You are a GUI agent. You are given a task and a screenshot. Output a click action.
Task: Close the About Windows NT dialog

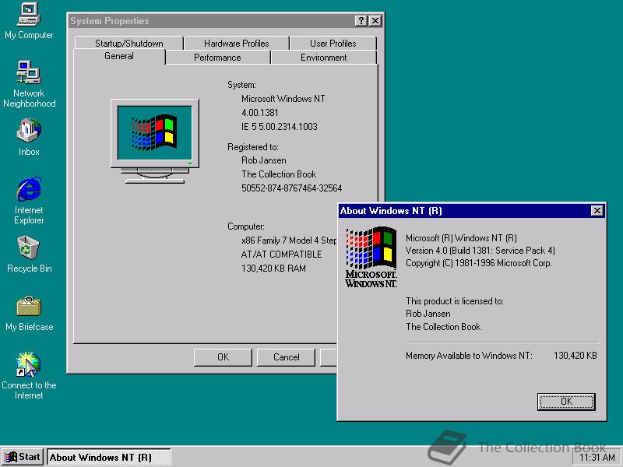click(597, 210)
